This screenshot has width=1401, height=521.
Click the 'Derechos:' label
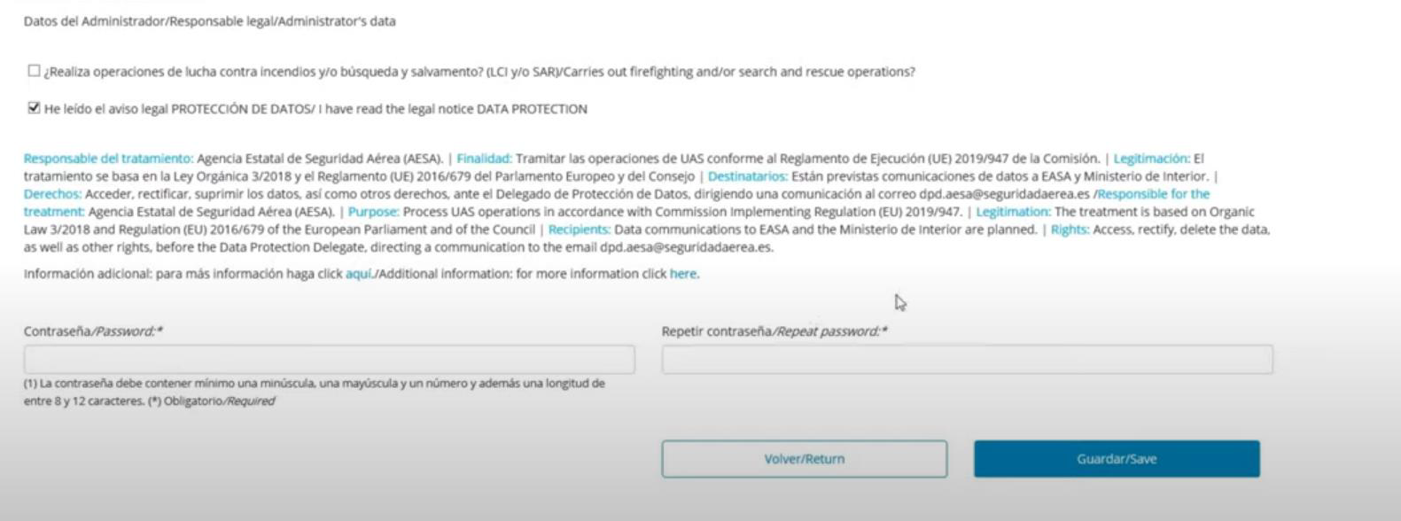point(52,194)
